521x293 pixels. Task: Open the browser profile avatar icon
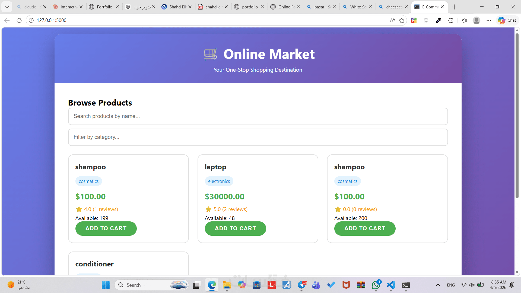tap(476, 20)
